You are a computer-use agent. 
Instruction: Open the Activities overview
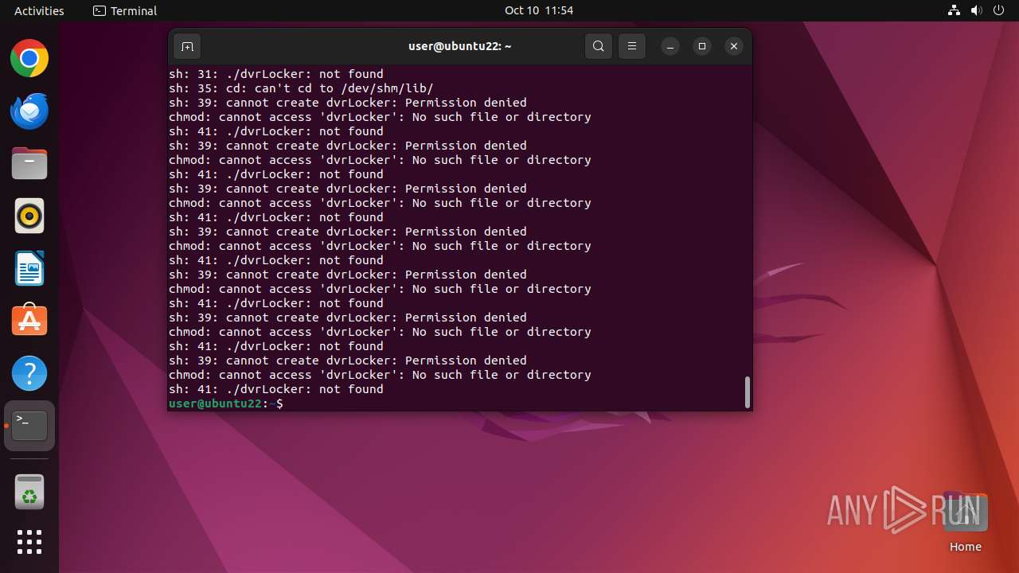pyautogui.click(x=39, y=10)
